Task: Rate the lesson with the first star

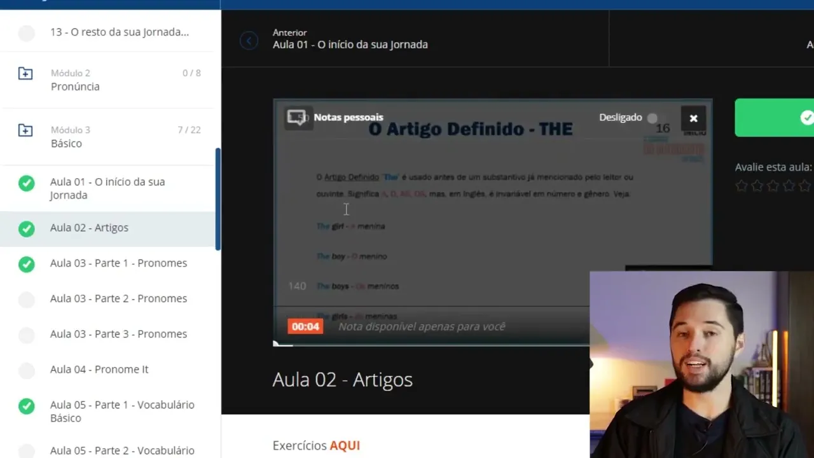Action: [742, 186]
